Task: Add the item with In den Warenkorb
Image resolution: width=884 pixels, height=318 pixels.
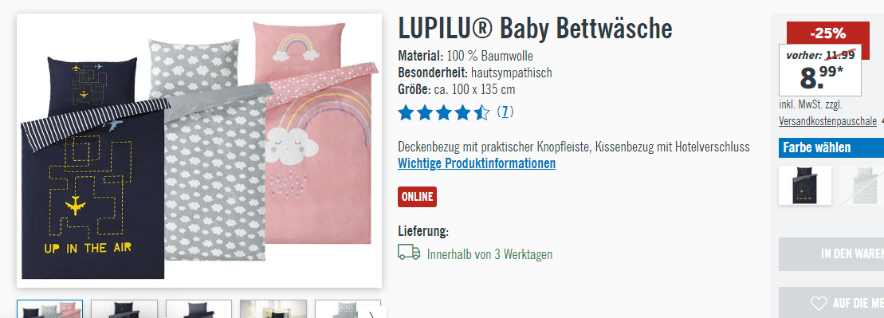Action: pyautogui.click(x=831, y=254)
